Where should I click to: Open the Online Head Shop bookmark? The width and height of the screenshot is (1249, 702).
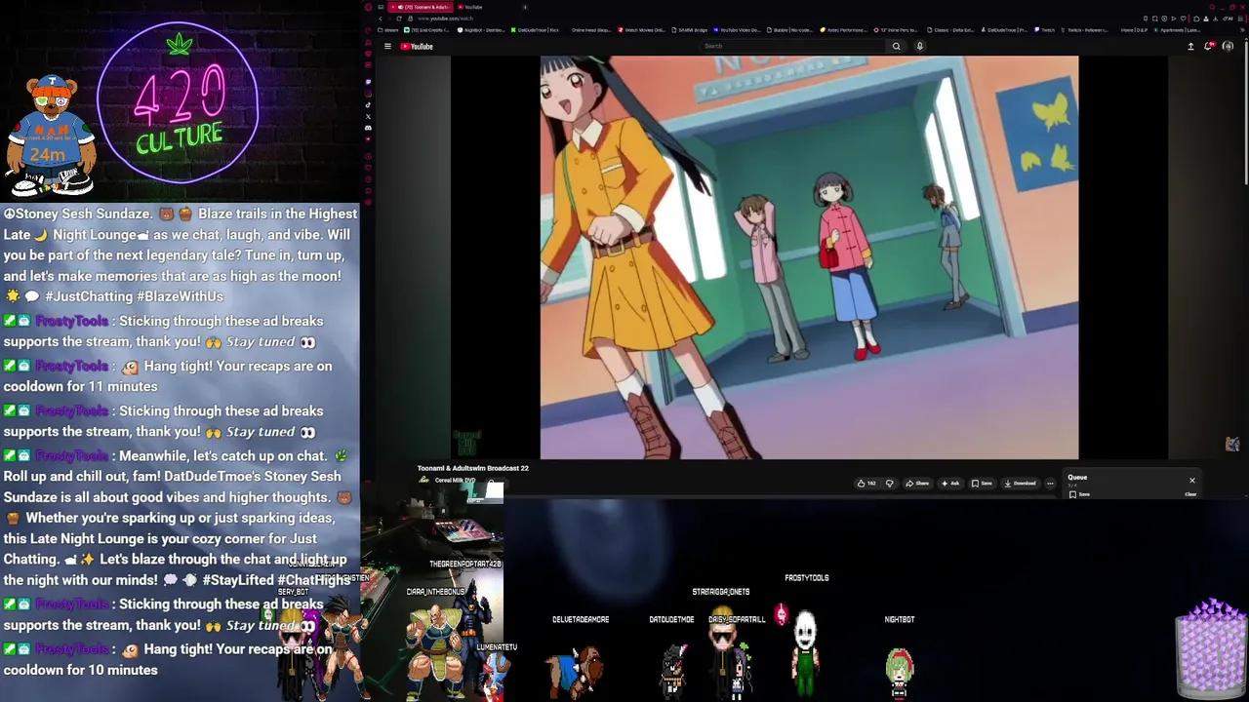[x=591, y=30]
